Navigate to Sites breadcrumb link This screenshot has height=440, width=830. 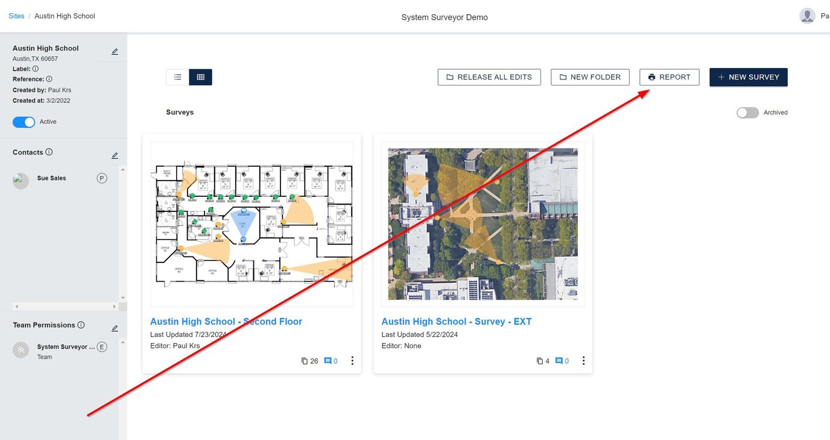tap(16, 16)
